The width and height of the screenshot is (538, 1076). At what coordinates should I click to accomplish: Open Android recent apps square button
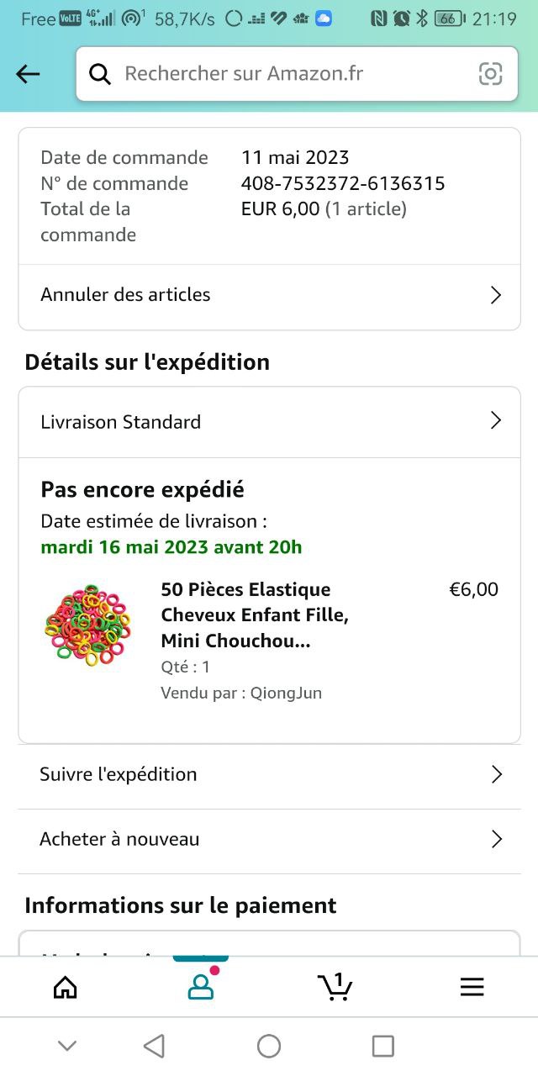[x=382, y=1046]
